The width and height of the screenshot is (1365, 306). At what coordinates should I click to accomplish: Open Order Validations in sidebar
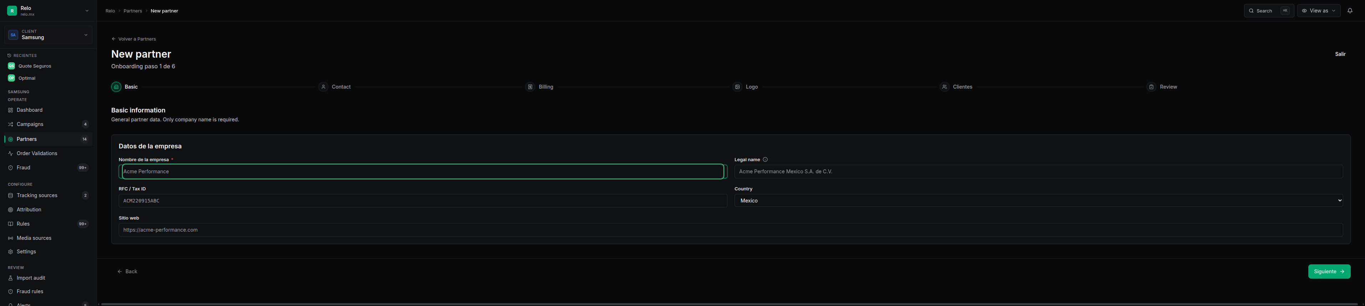click(x=48, y=153)
